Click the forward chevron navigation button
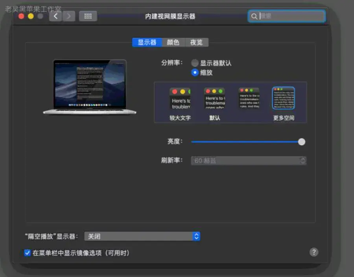 (69, 16)
